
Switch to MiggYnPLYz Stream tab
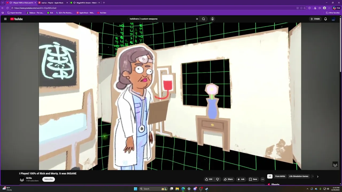point(86,3)
